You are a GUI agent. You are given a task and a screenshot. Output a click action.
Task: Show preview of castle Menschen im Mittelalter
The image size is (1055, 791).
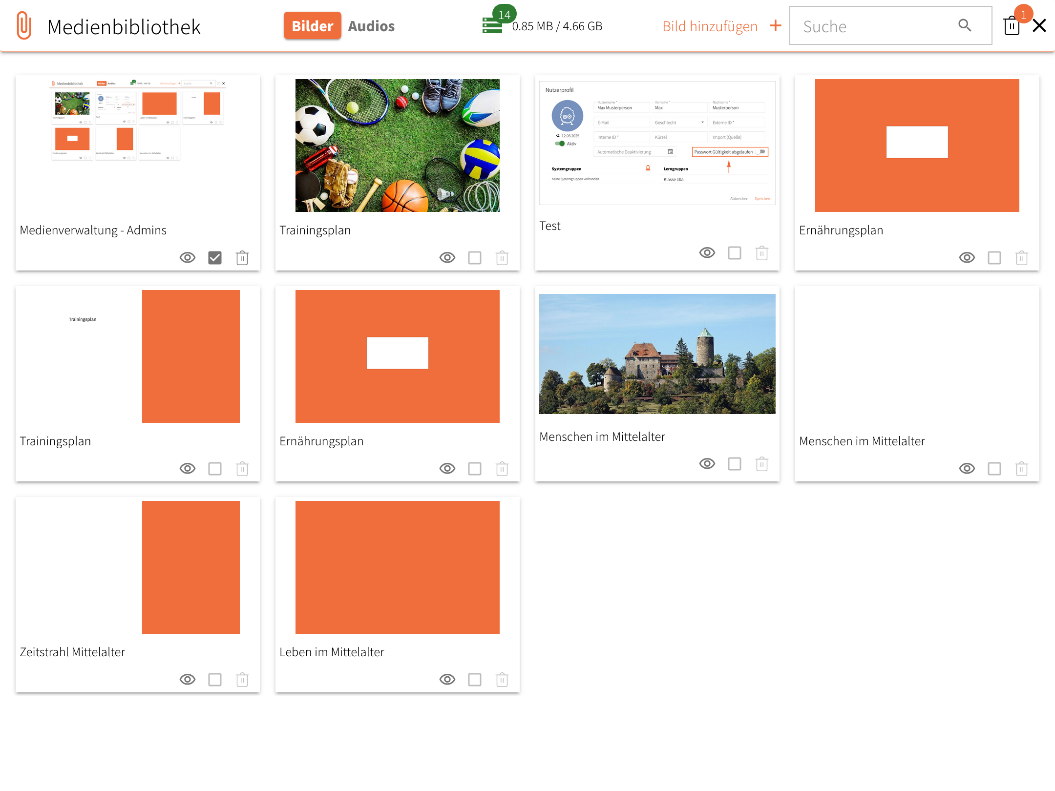[x=707, y=464]
